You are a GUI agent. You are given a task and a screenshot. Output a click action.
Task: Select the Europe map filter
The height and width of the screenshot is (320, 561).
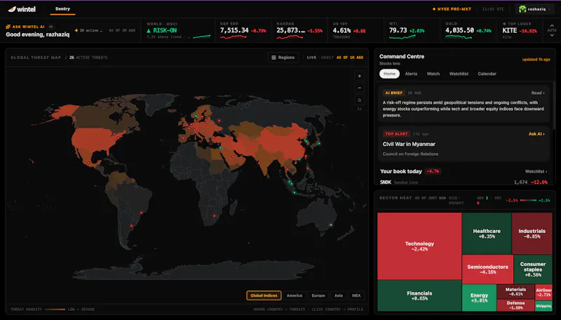point(318,295)
